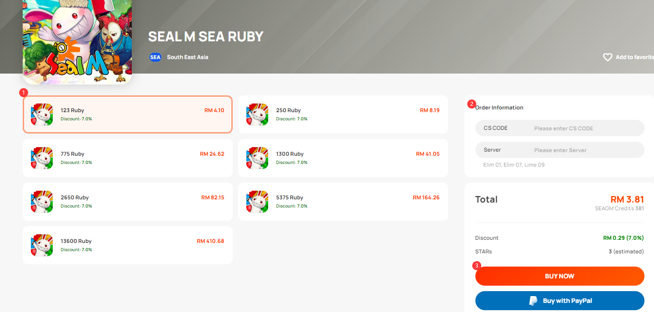This screenshot has height=312, width=654.
Task: Click Discount: 7.0% under 250 Ruby
Action: point(292,119)
